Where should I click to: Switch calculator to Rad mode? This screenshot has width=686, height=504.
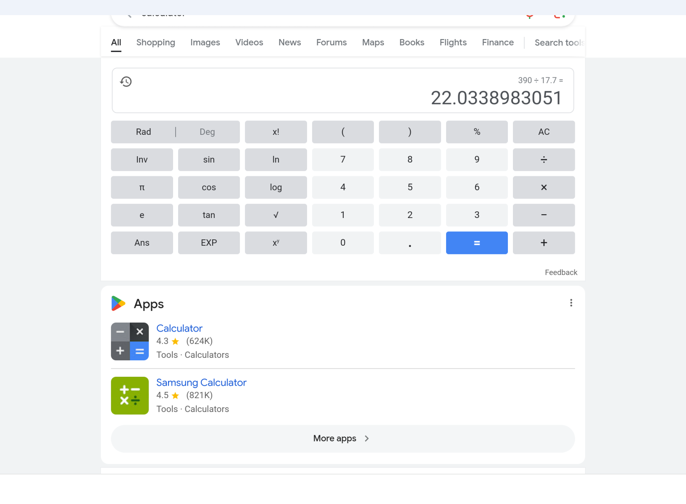[143, 132]
